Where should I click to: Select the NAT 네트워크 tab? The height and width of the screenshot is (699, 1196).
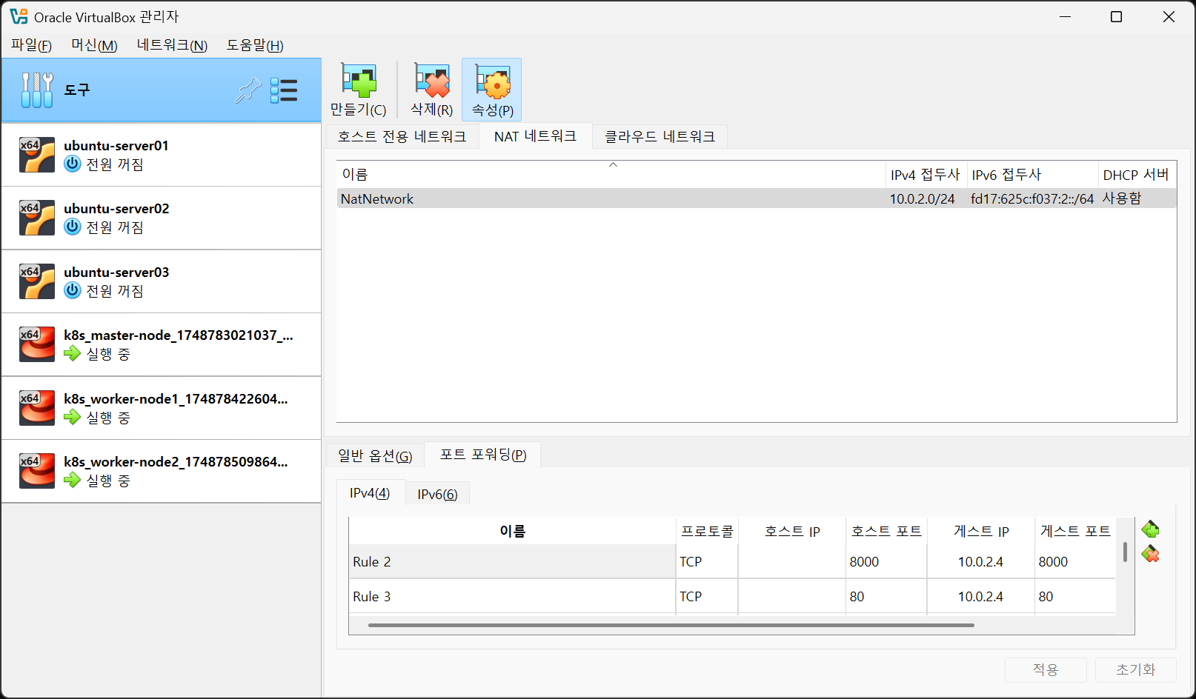click(535, 136)
